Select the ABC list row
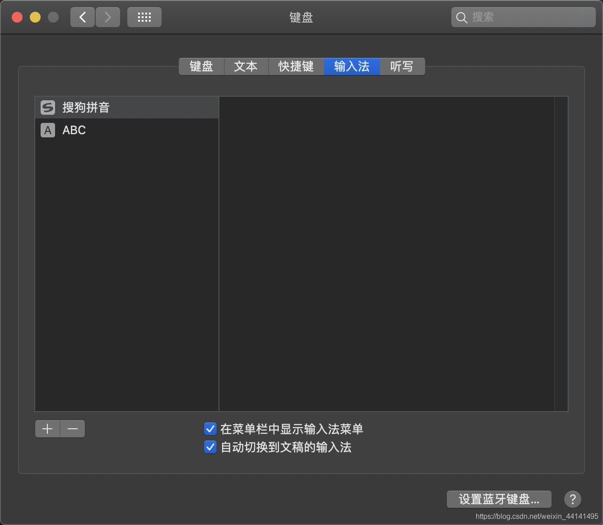This screenshot has width=603, height=525. pyautogui.click(x=127, y=130)
